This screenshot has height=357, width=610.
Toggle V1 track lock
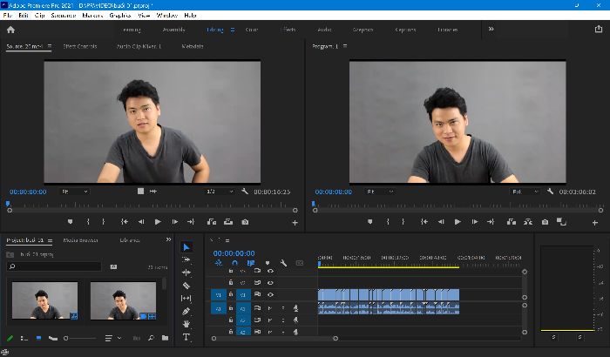click(231, 294)
